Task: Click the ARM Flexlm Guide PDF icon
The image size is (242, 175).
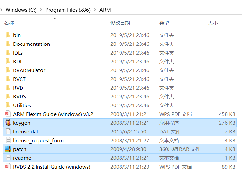Action: [8, 114]
